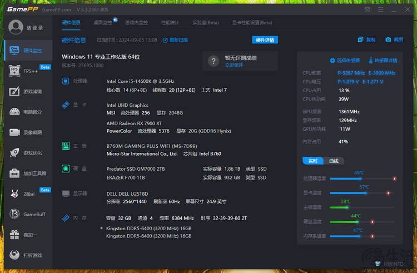417x273 pixels.
Task: Click the 立即测评 link
Action: pos(234,65)
